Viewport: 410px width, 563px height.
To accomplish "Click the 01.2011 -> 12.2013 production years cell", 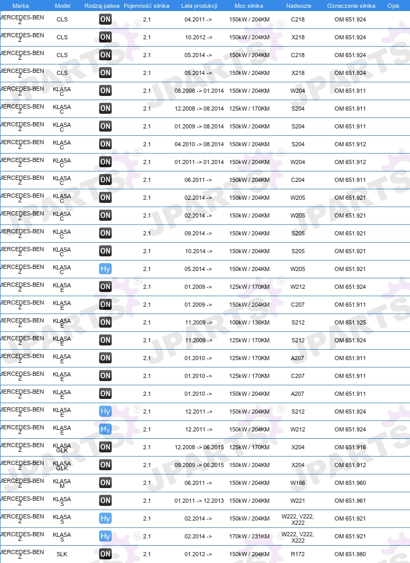I will 199,501.
